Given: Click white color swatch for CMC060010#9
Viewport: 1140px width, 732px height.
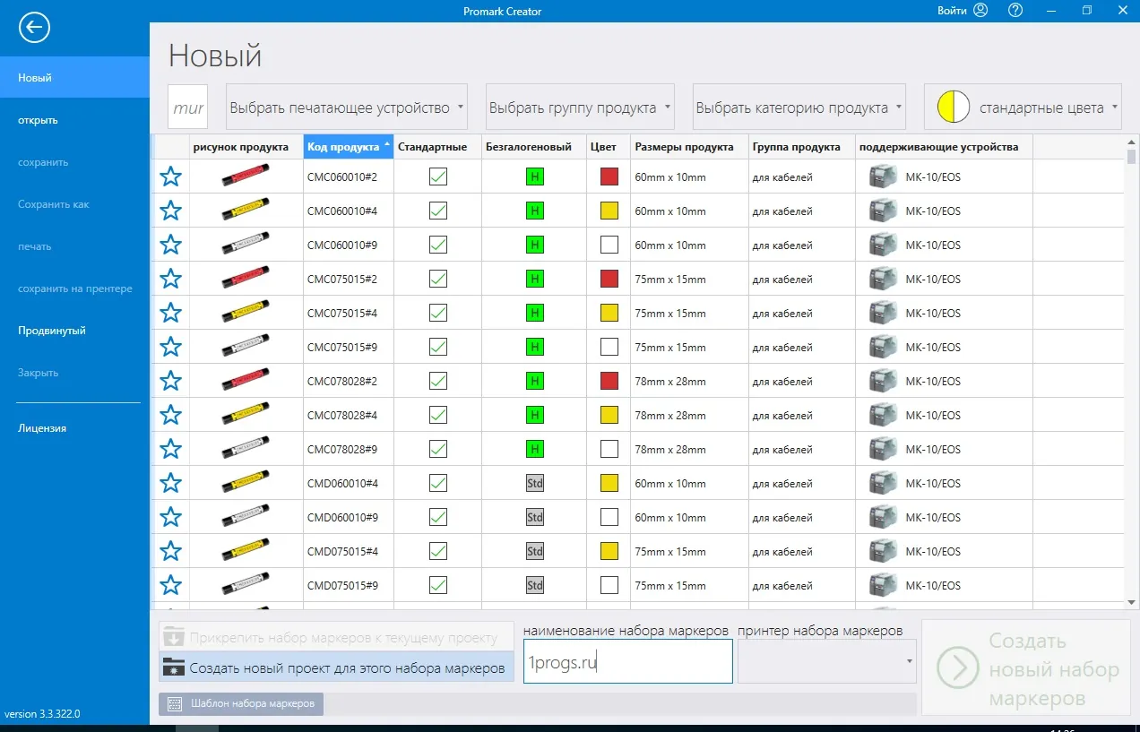Looking at the screenshot, I should point(609,245).
